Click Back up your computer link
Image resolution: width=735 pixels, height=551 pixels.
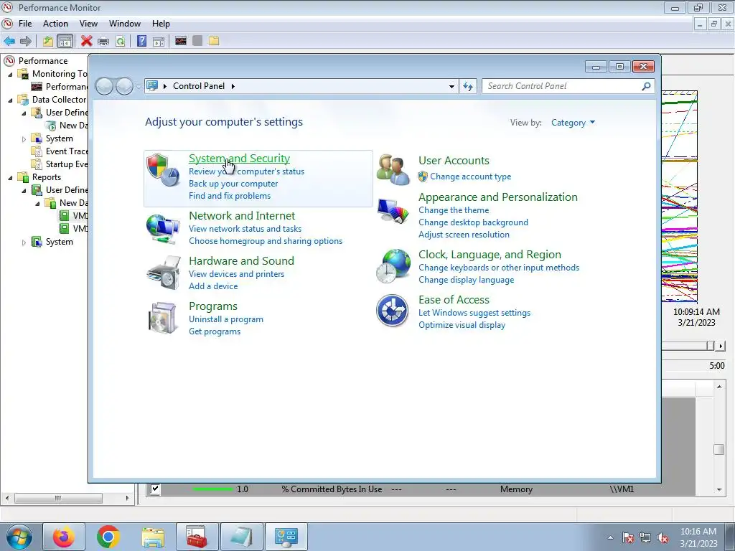pyautogui.click(x=233, y=184)
